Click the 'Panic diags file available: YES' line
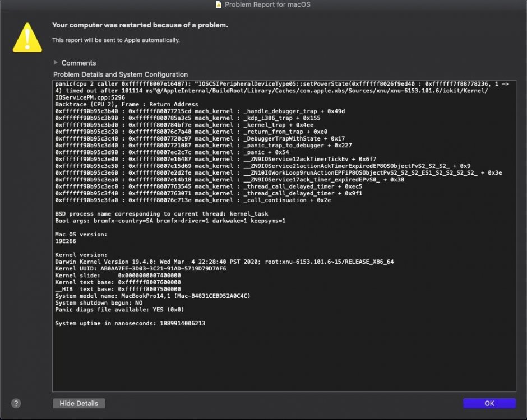 point(119,310)
